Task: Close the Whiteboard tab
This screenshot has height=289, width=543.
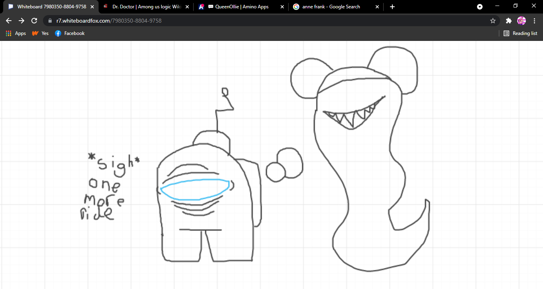Action: [92, 7]
